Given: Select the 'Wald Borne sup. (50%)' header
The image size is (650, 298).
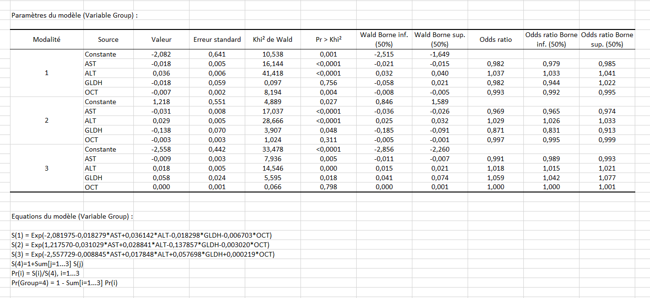Looking at the screenshot, I should click(x=440, y=39).
